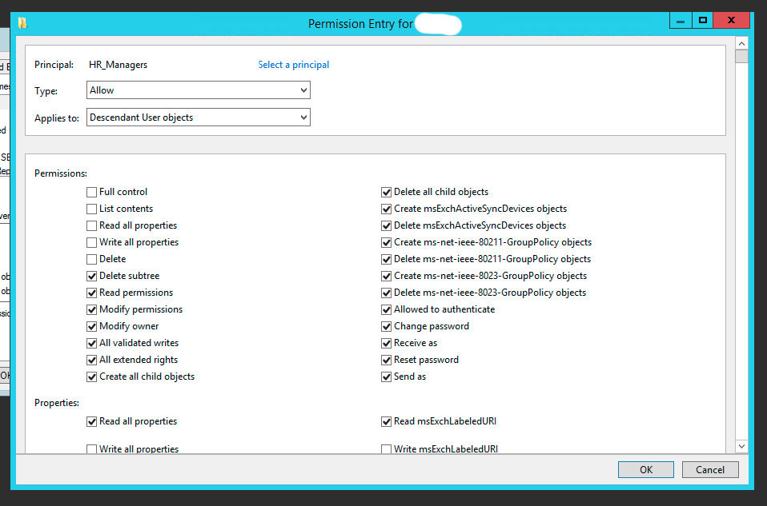Enable the Full control checkbox
The width and height of the screenshot is (767, 506).
coord(92,192)
